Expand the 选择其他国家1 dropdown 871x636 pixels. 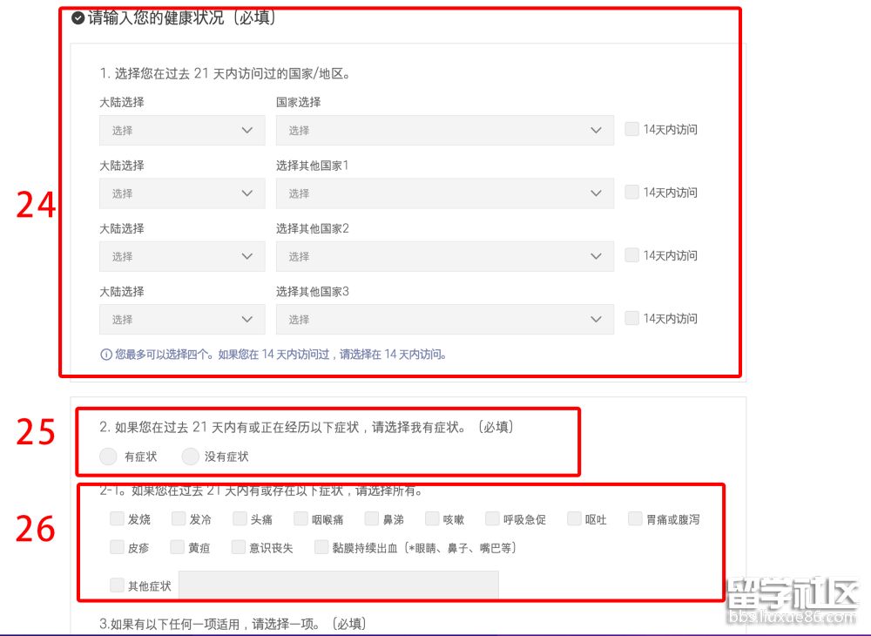click(x=444, y=193)
